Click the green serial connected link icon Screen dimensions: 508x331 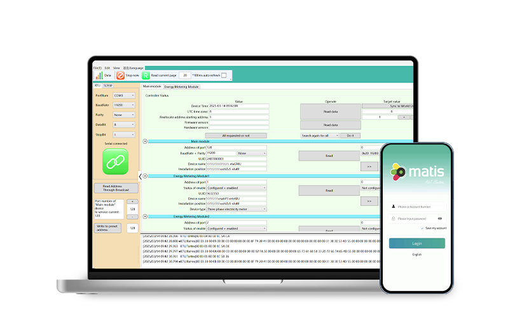tap(115, 162)
